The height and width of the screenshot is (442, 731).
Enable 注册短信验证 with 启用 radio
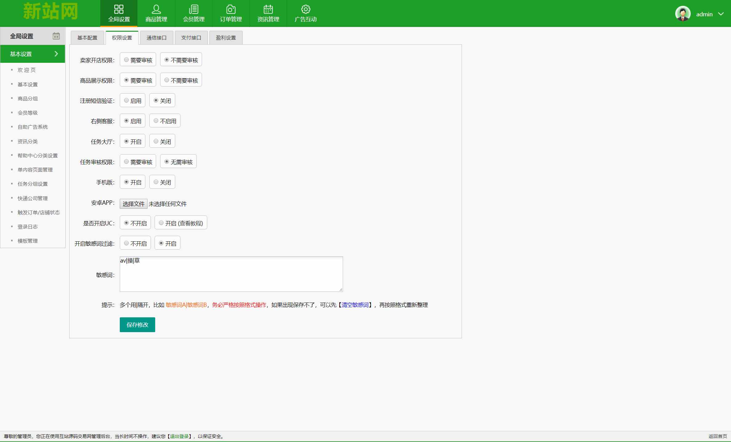coord(127,100)
